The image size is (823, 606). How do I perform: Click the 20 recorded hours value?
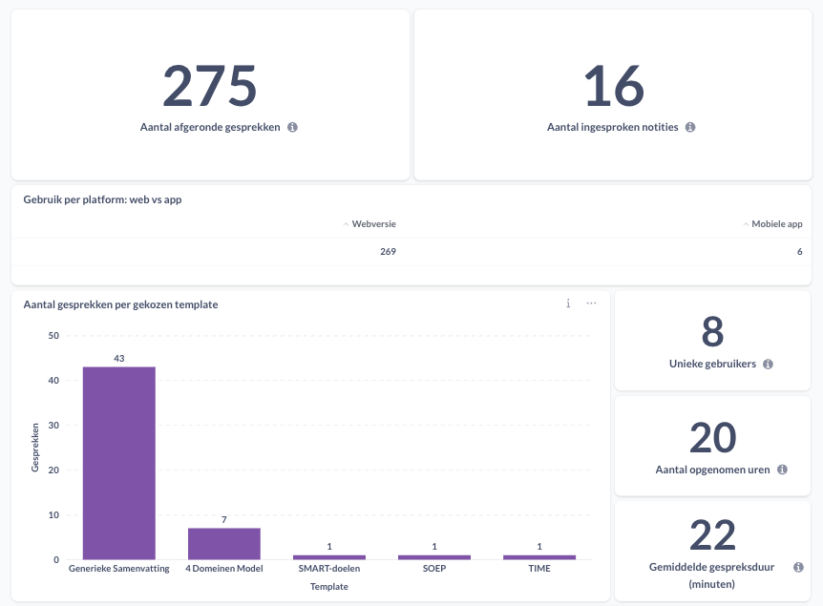point(713,437)
